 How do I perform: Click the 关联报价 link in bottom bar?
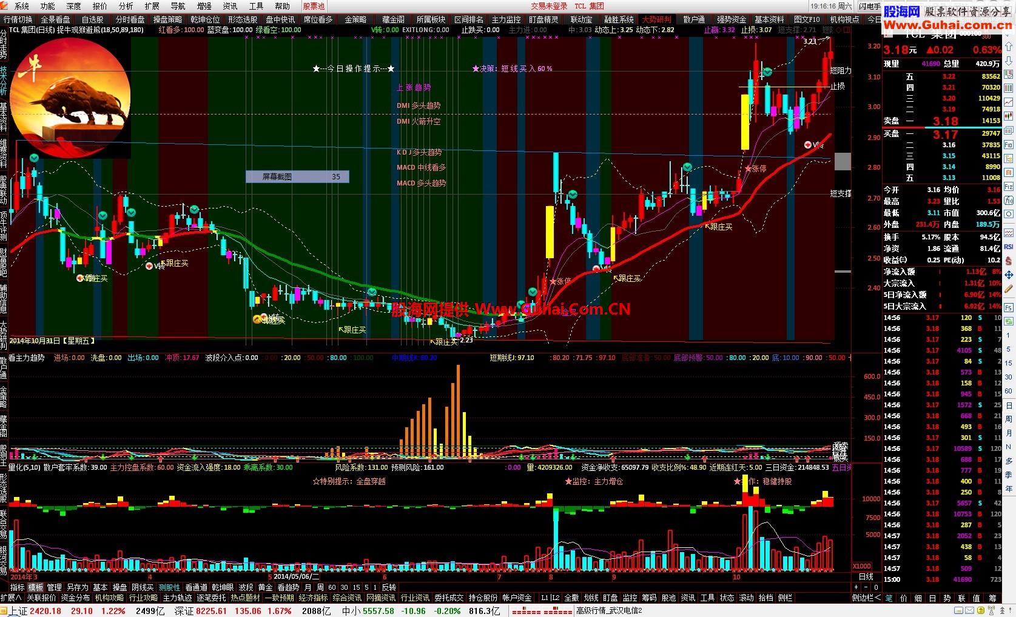[x=41, y=598]
